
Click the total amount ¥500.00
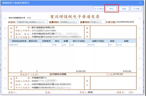click(x=81, y=71)
